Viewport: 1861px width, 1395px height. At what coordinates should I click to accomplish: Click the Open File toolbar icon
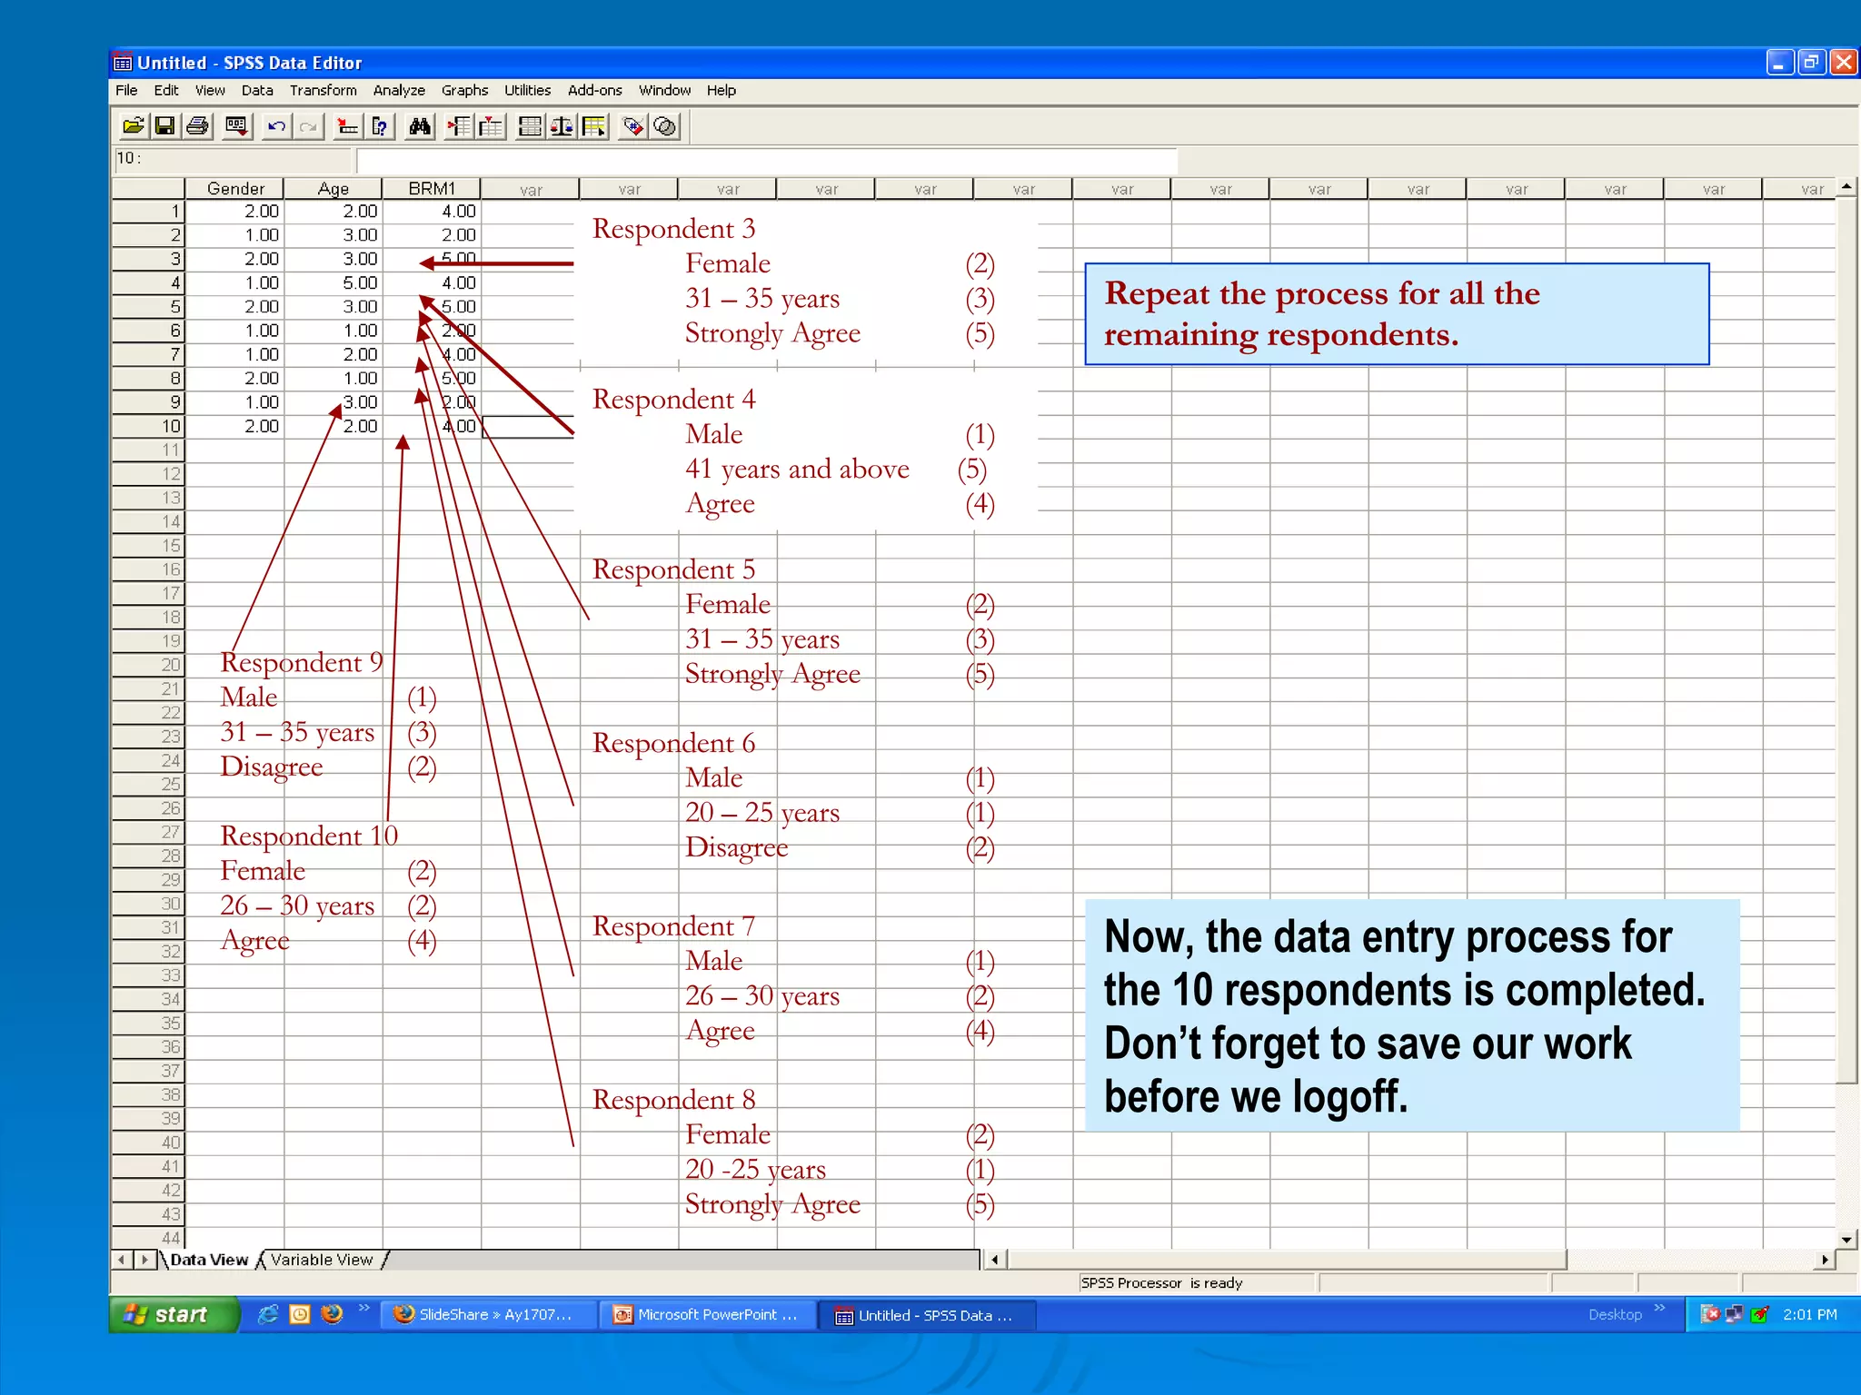133,126
